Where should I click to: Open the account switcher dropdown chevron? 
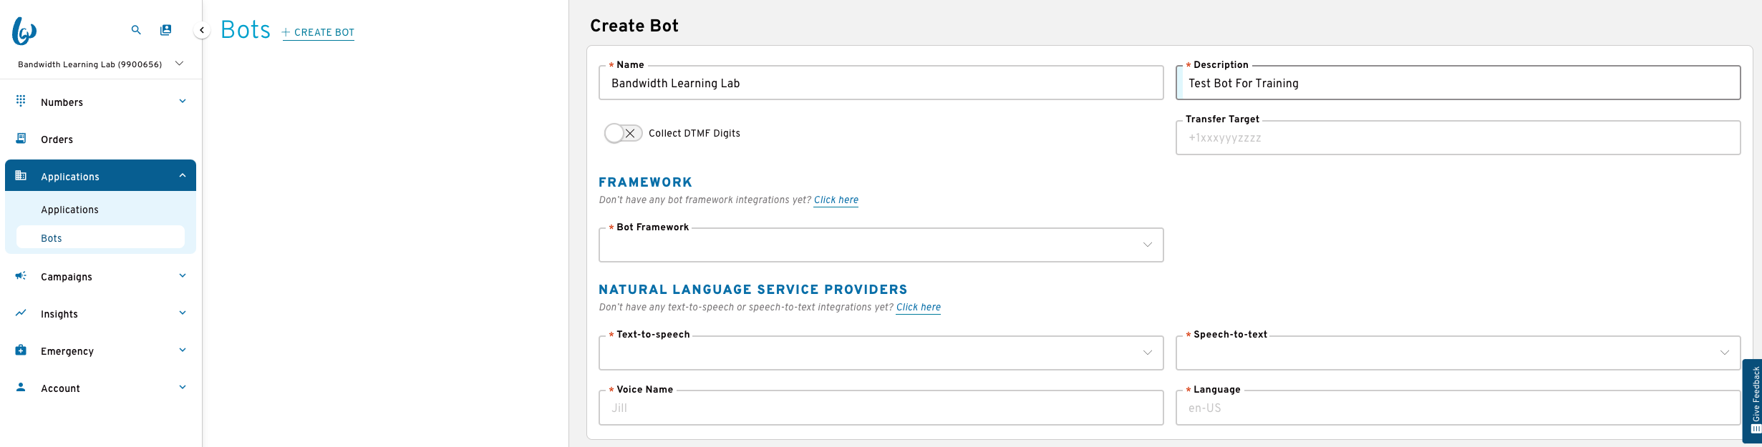point(180,64)
